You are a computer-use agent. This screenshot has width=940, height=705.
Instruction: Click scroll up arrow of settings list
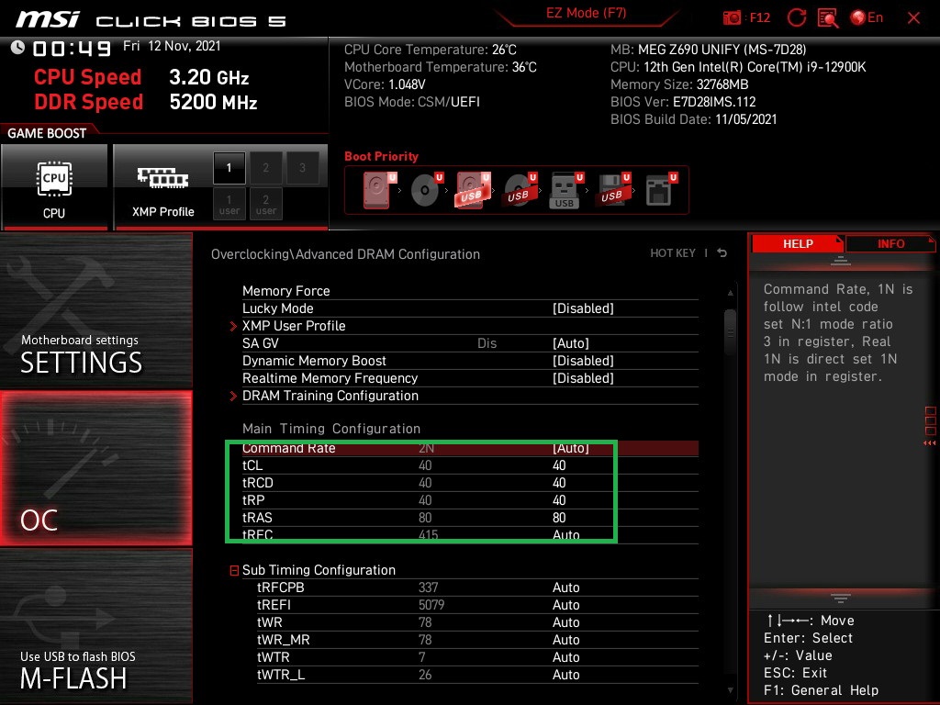pyautogui.click(x=730, y=293)
